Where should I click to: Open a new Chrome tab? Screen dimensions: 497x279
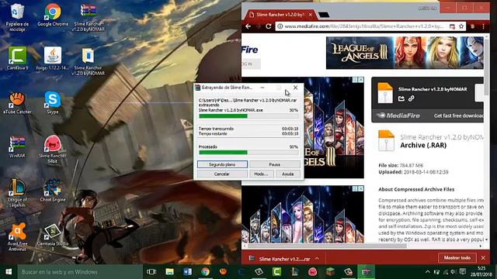point(323,15)
